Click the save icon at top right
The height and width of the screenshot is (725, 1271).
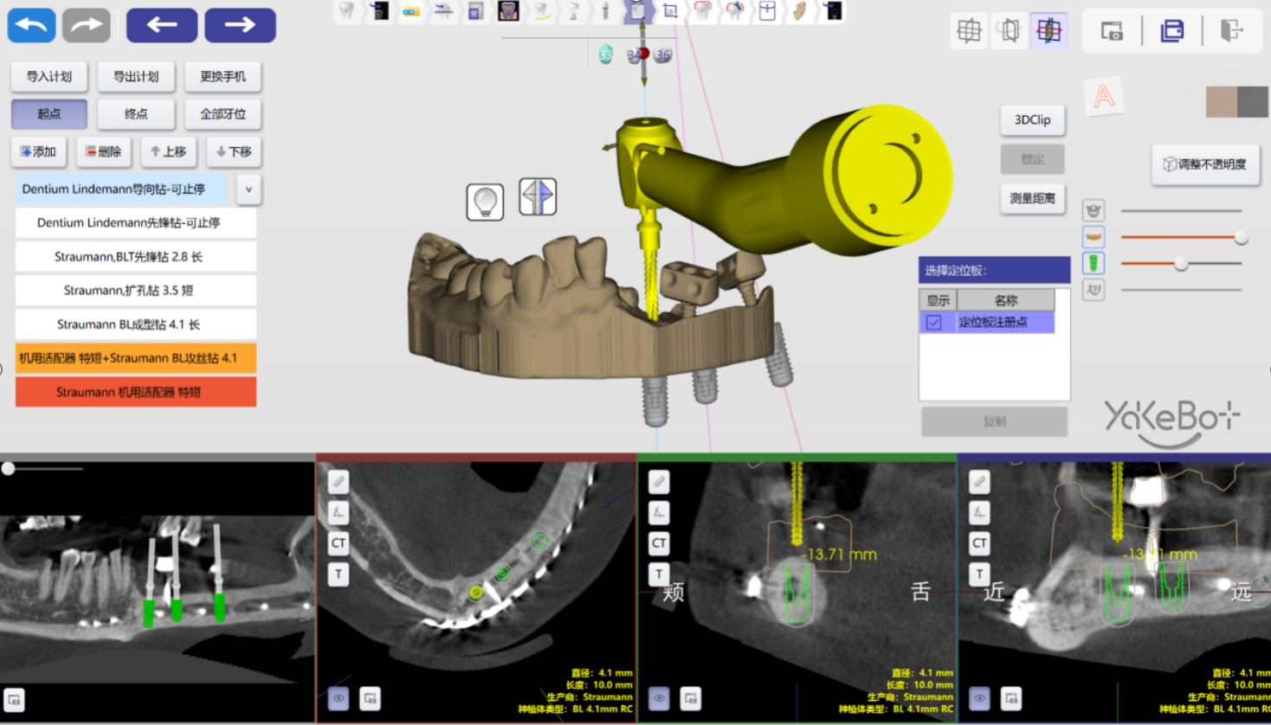1171,31
